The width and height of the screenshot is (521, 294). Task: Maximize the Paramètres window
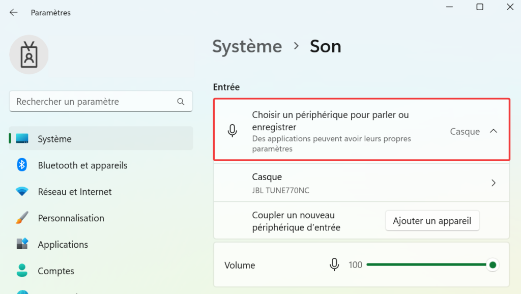(x=479, y=7)
